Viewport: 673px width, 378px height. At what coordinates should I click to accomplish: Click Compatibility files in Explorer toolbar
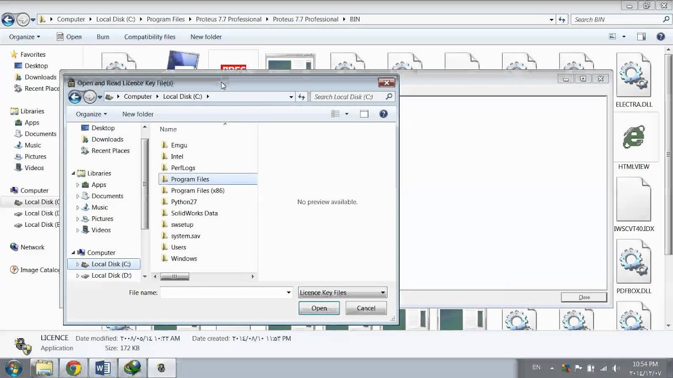tap(150, 37)
